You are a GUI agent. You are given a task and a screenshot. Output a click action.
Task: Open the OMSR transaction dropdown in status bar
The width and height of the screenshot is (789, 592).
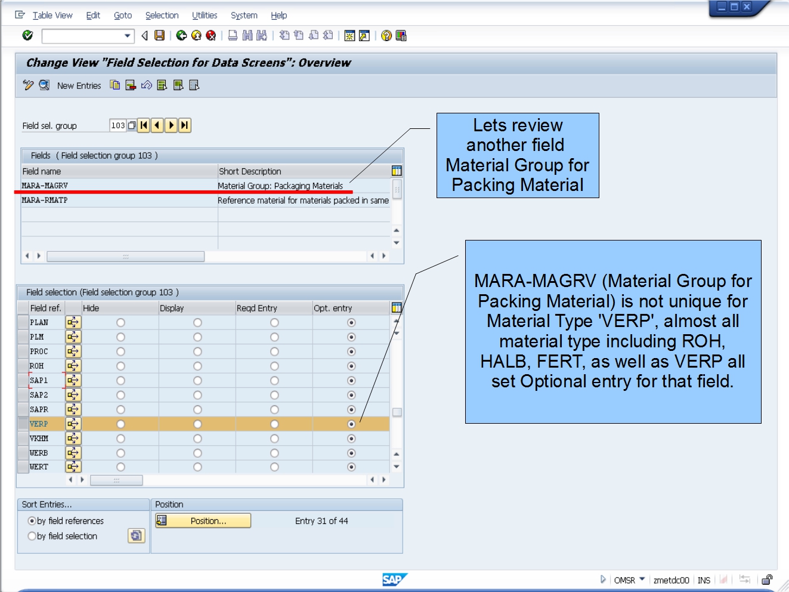tap(642, 579)
